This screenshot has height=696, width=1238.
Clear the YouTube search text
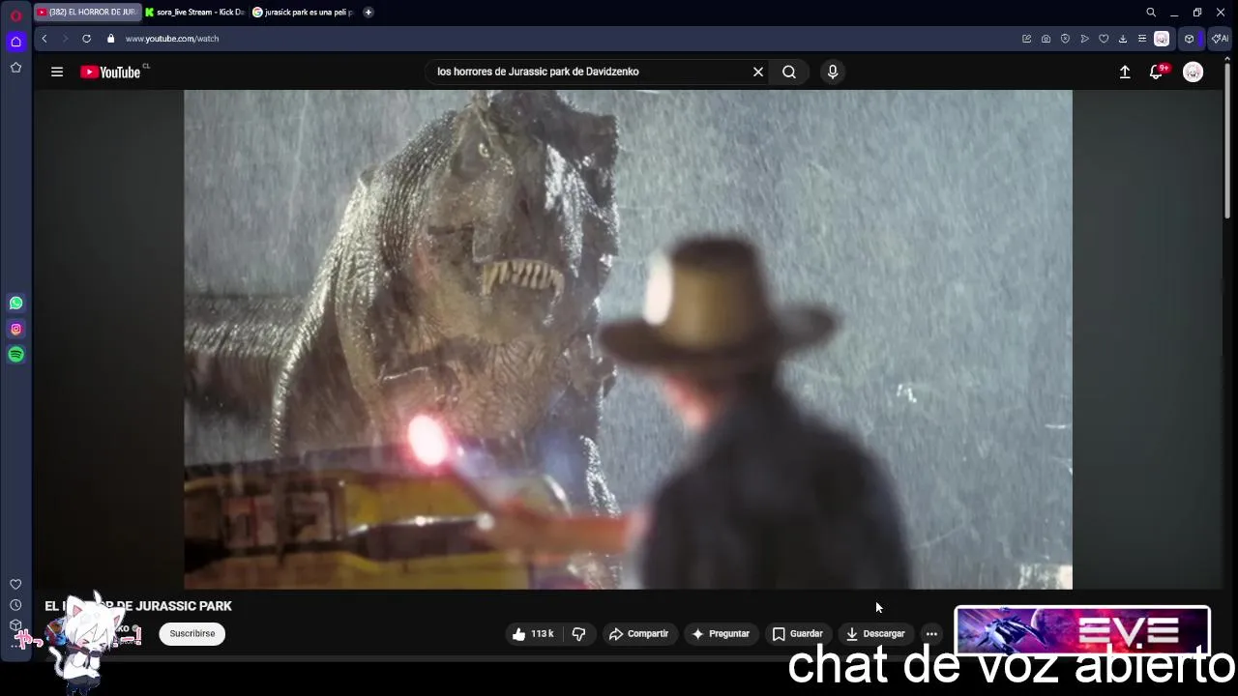[758, 72]
